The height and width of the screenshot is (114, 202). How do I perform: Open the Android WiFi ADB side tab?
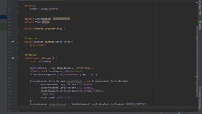click(x=200, y=8)
